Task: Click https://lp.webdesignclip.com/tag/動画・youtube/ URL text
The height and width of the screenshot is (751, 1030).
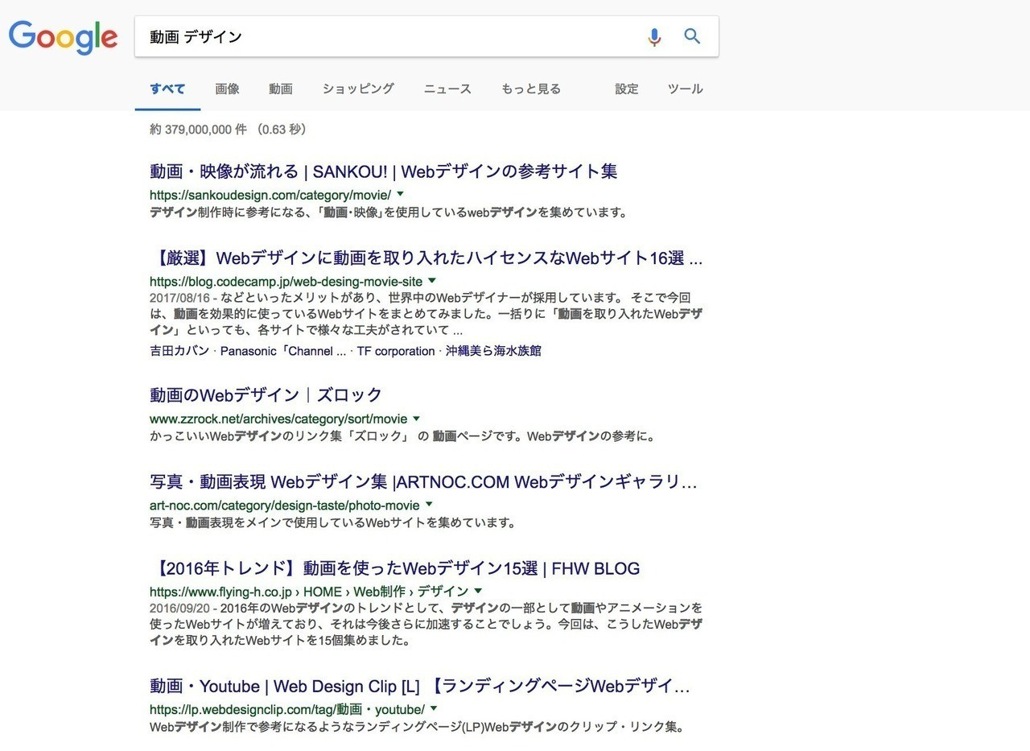Action: (x=287, y=709)
